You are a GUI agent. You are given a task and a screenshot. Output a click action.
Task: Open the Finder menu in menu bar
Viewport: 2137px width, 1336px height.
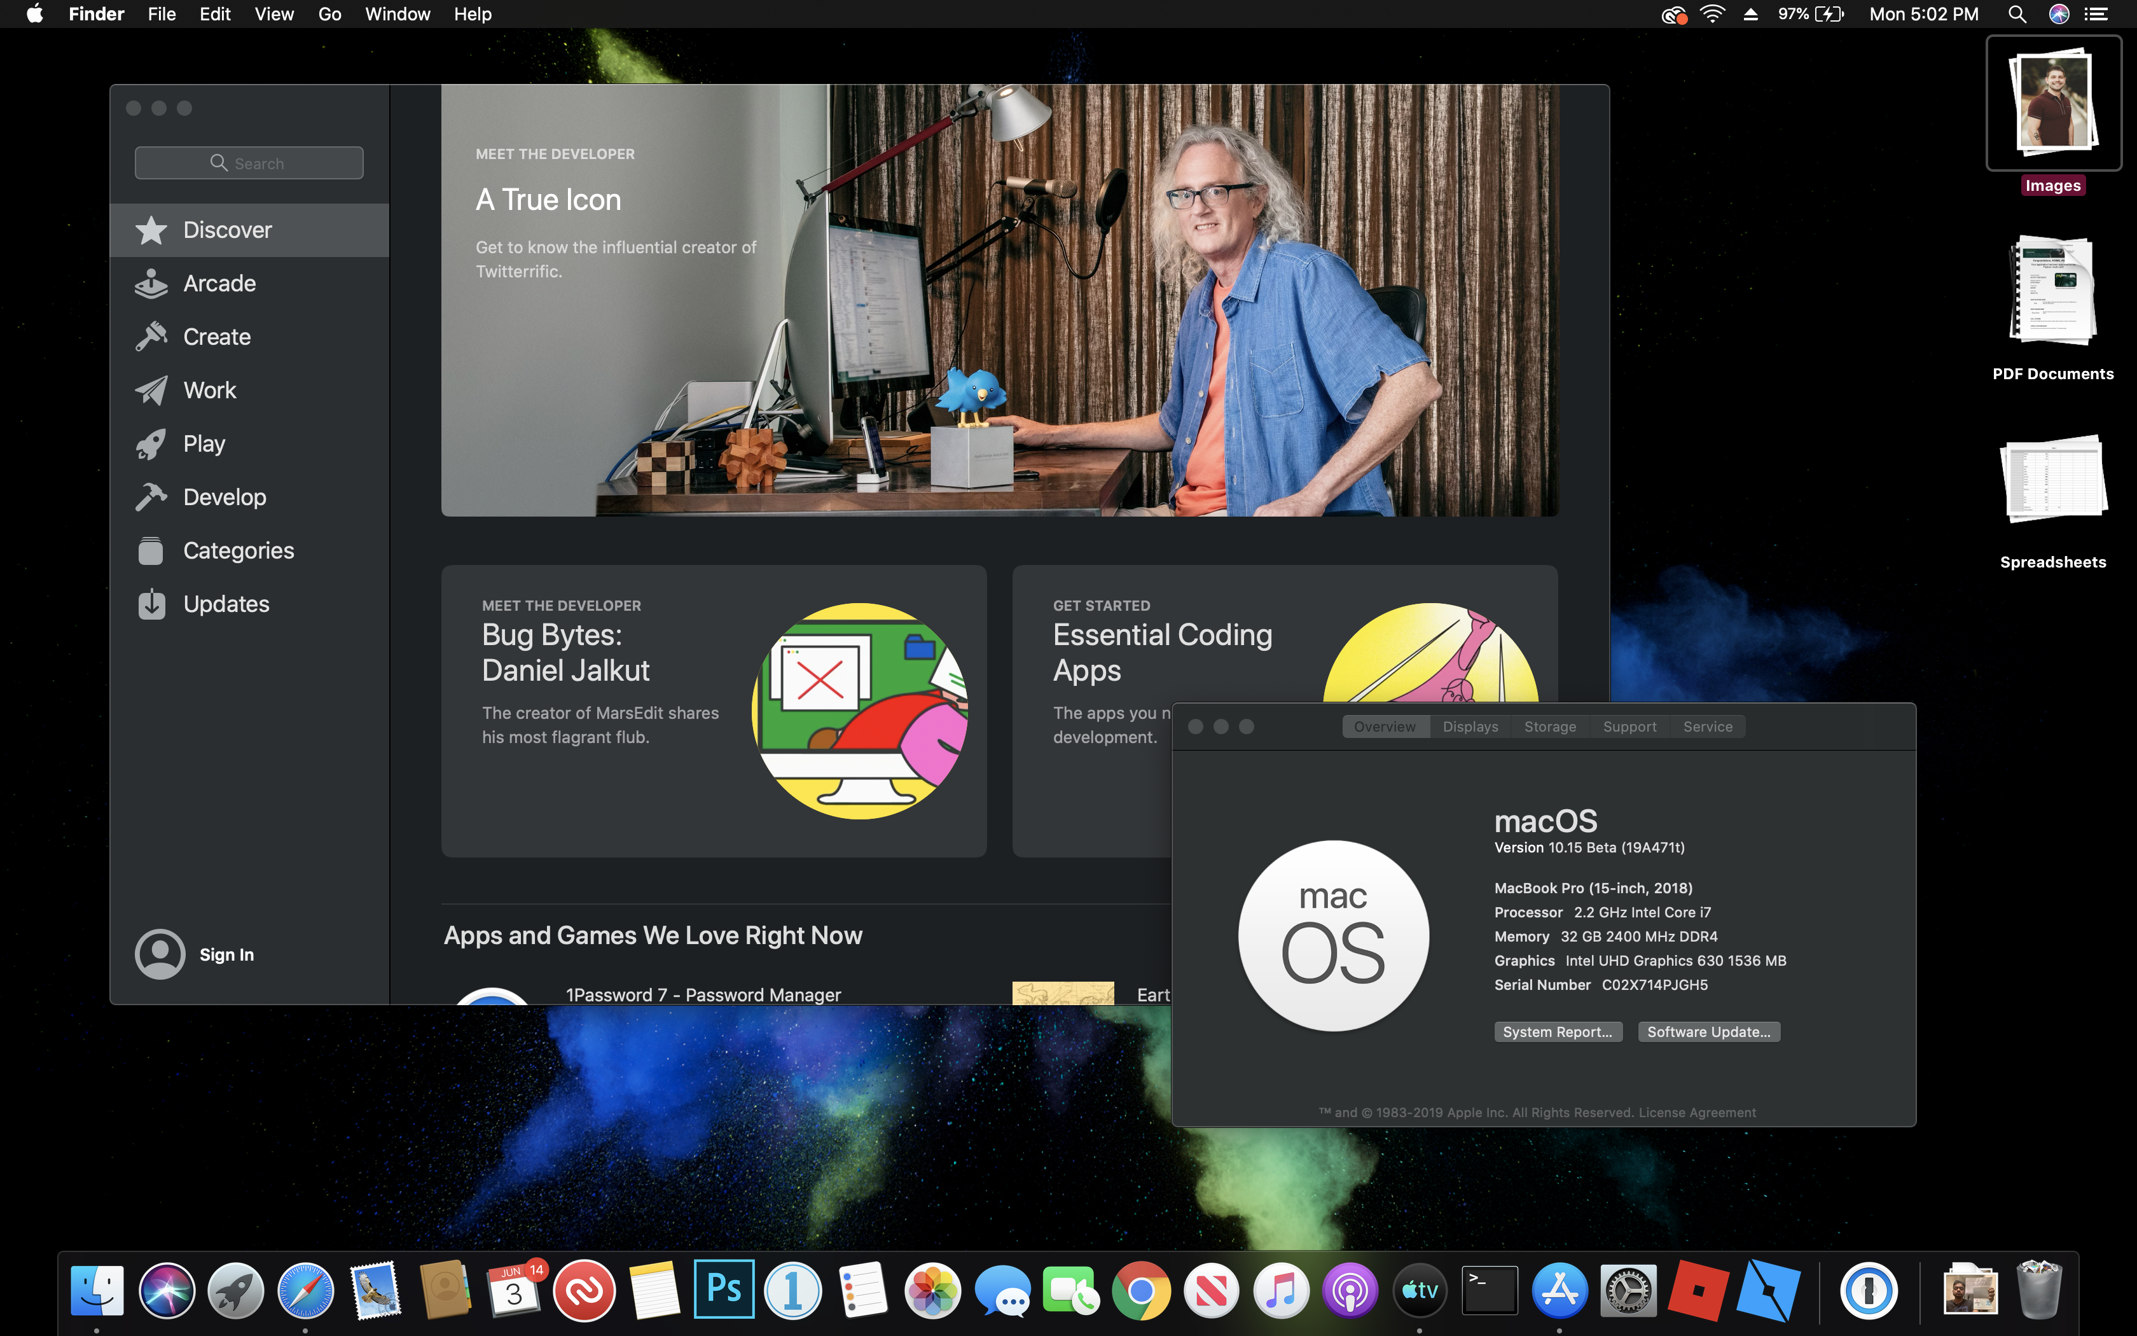(x=96, y=14)
